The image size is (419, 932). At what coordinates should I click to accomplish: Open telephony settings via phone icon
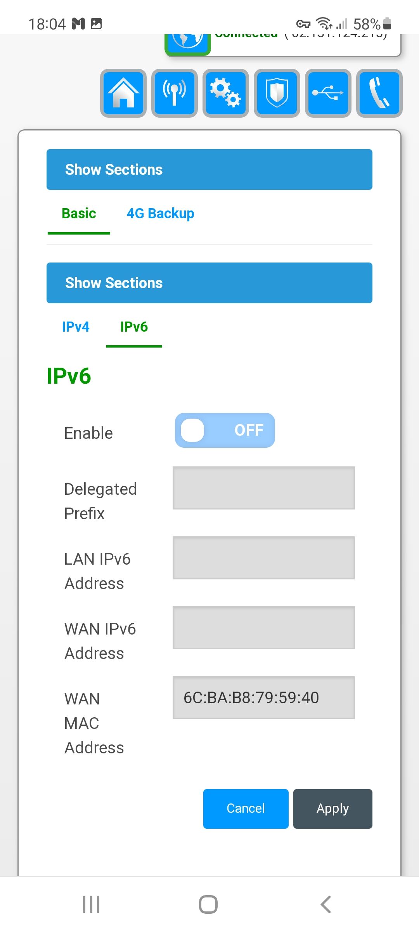[x=379, y=93]
